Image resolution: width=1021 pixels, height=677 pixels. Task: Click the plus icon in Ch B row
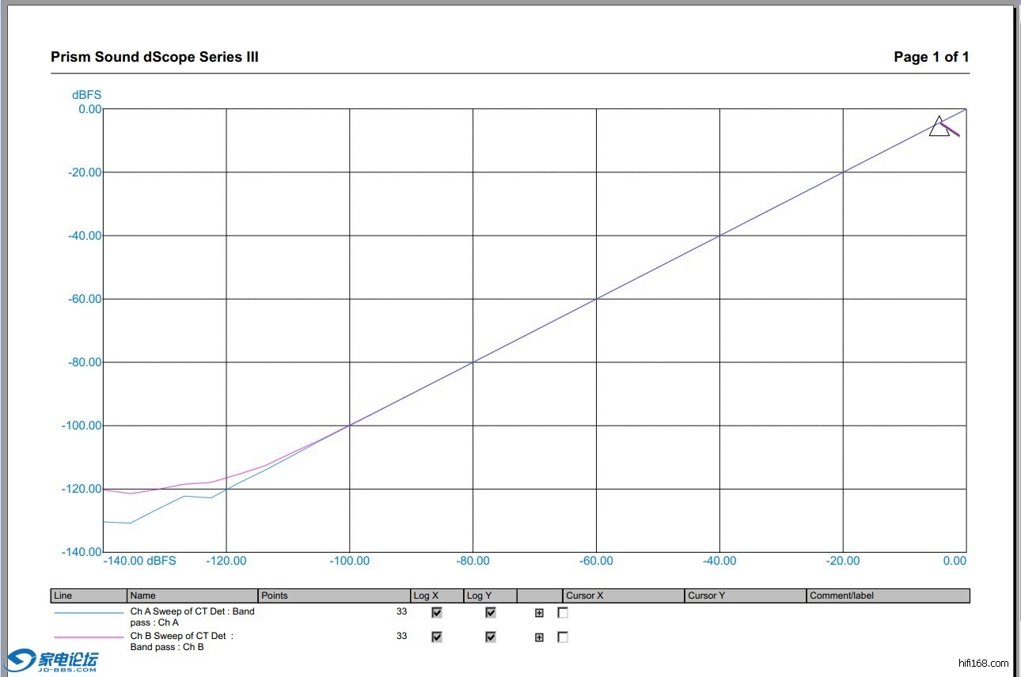tap(539, 637)
